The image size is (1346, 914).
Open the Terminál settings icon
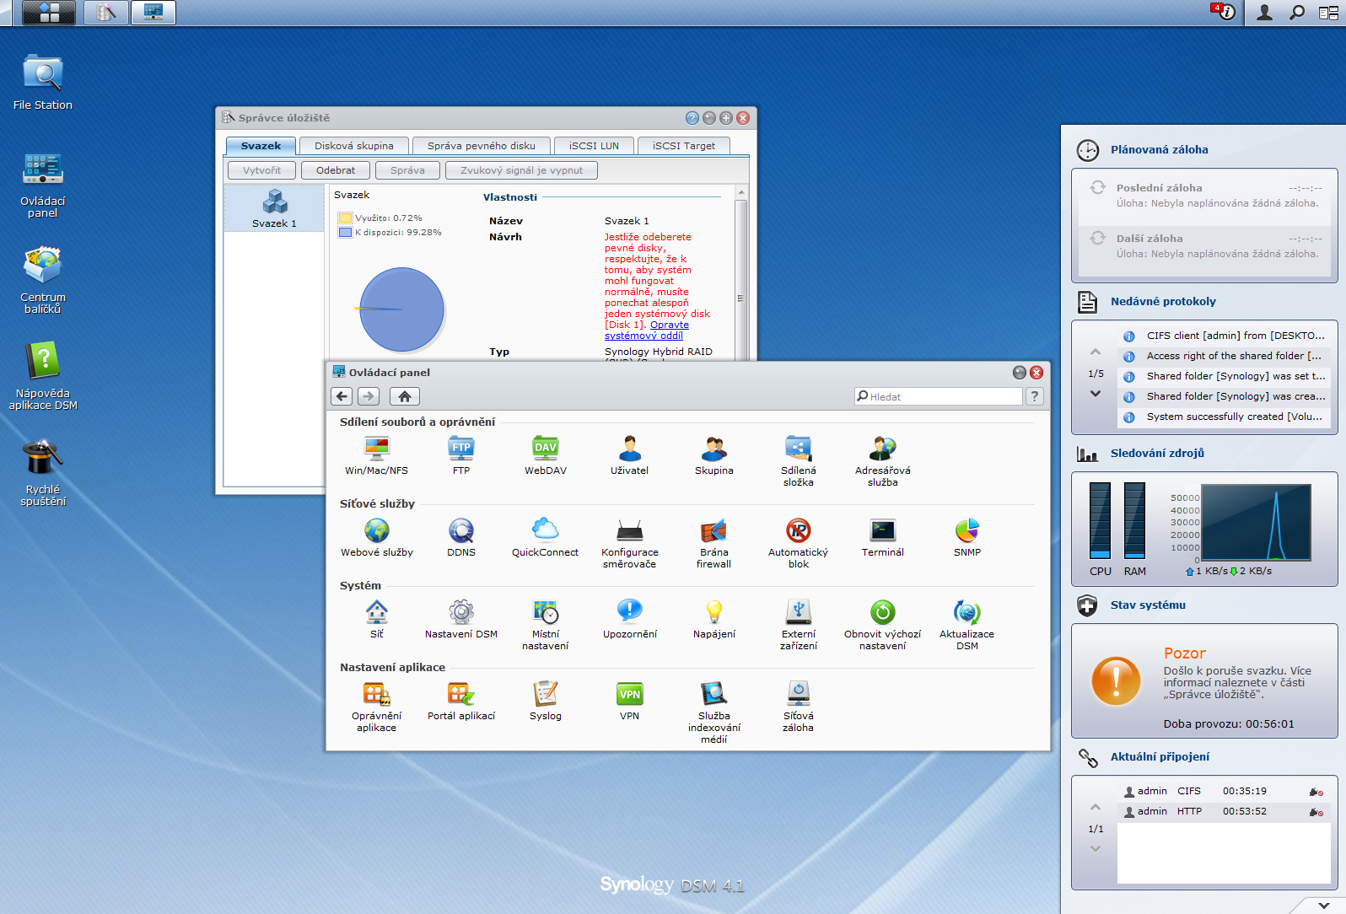(882, 531)
